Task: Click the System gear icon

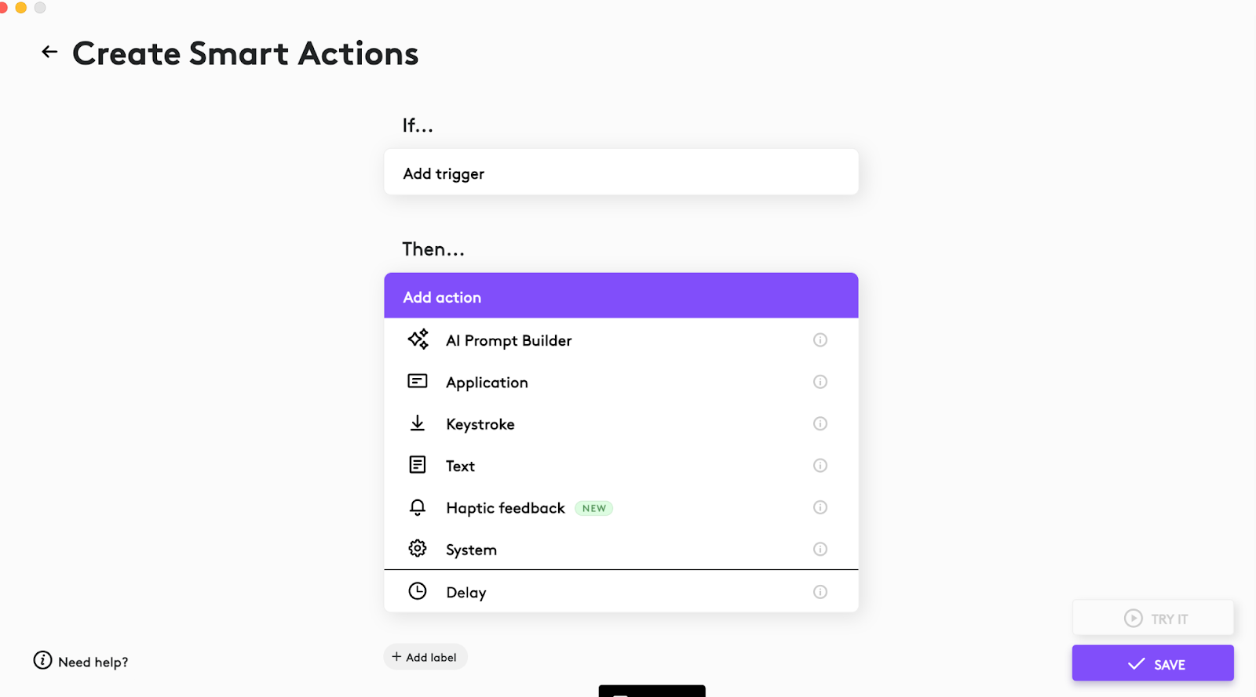Action: (418, 548)
